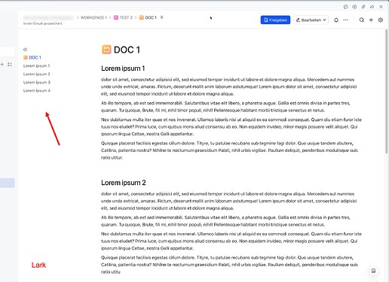Click the pin icon next to breadcrumb DOC 1
The image size is (389, 282).
point(161,17)
